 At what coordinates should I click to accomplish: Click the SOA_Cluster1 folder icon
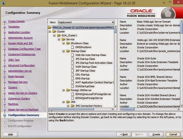(59, 35)
